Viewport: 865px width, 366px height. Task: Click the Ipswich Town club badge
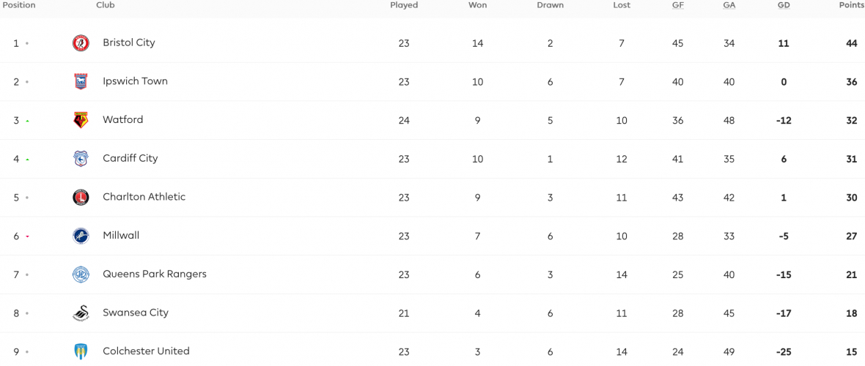pyautogui.click(x=81, y=81)
